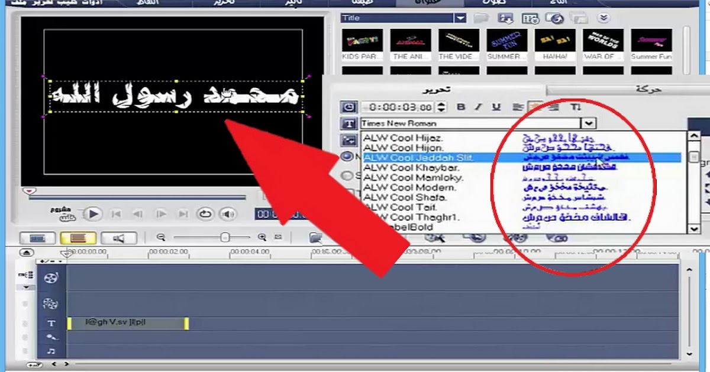Select the Voice track microphone icon

pyautogui.click(x=51, y=337)
